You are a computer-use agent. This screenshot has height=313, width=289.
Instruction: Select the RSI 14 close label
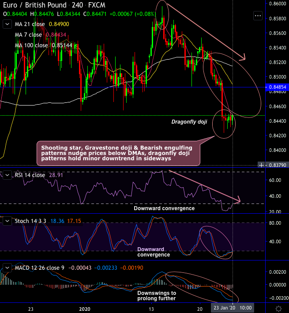tap(30, 175)
